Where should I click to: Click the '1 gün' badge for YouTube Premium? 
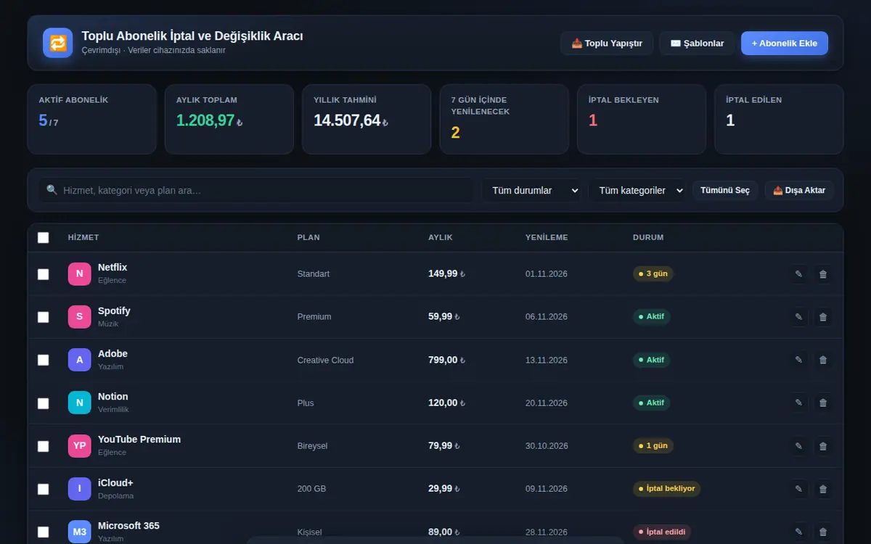[x=653, y=445]
